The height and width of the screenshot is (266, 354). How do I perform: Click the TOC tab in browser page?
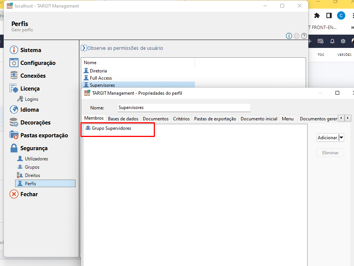321,55
